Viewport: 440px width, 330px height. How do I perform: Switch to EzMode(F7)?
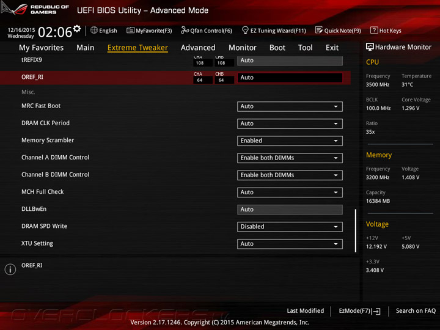click(359, 311)
